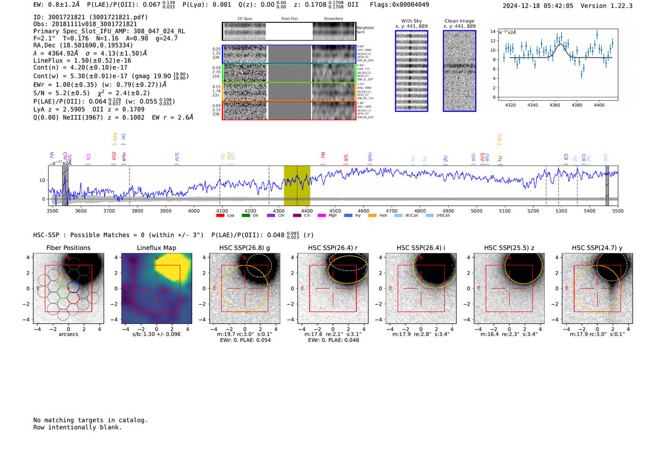This screenshot has height=453, width=666.
Task: Click the EW: 0.8±1.2Å header text
Action: (x=56, y=5)
